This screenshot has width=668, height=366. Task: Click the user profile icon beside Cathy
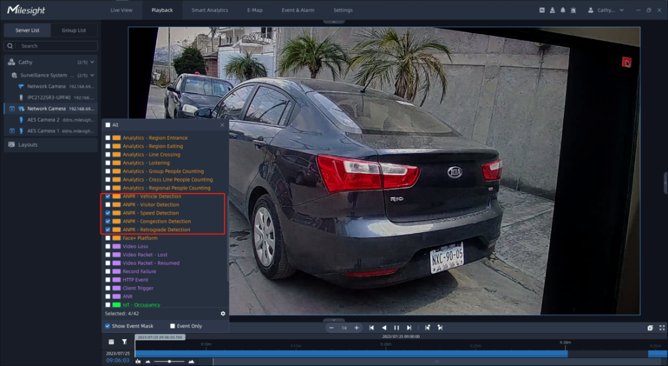coord(590,11)
